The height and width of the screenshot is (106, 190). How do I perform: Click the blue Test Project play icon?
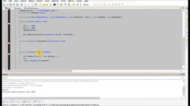81,5
